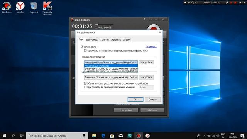
Task: Switch to the 'Опции' tab
Action: (127, 40)
